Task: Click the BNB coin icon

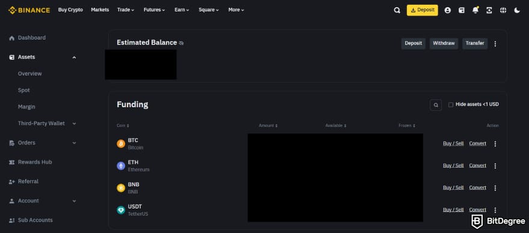Action: (121, 188)
